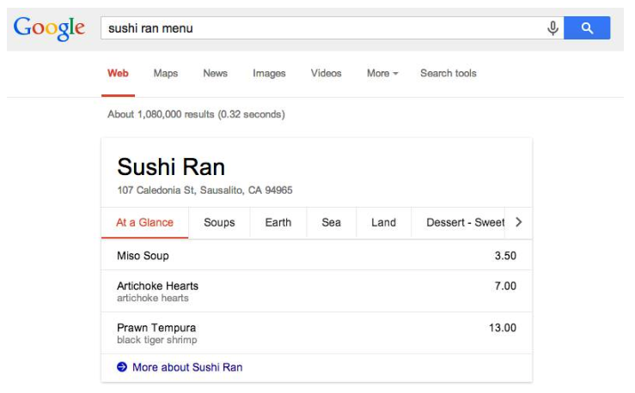This screenshot has height=393, width=635.
Task: Click the About 1,080,000 results text
Action: pyautogui.click(x=196, y=114)
